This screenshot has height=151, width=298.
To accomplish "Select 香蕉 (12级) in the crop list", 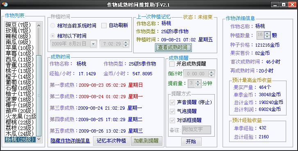I will (x=20, y=65).
